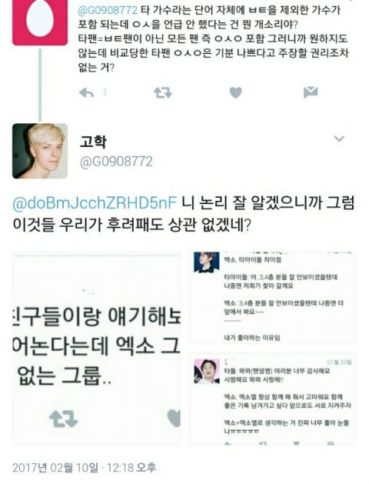Open the @doBmJcchZRHD5nF mention link

pos(95,203)
